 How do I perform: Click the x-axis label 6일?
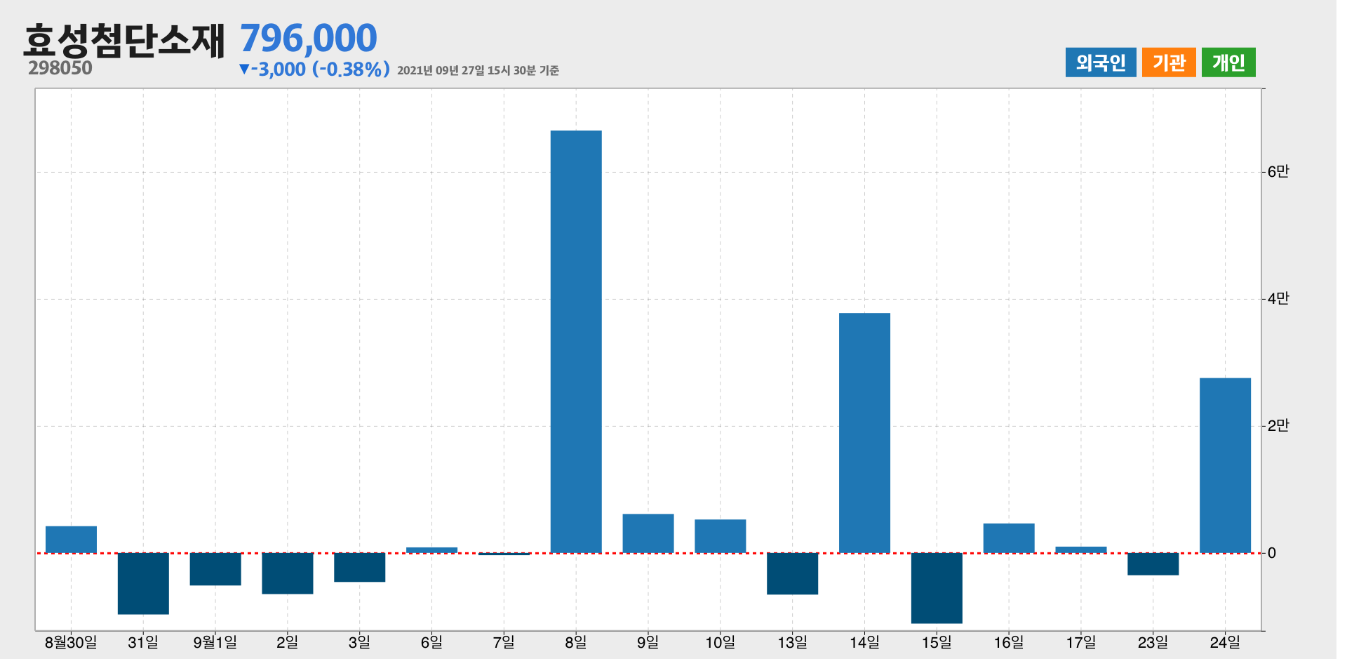(x=431, y=642)
